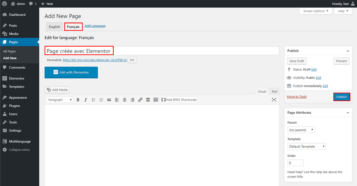Open the Paragraph format dropdown
The width and height of the screenshot is (357, 186).
pyautogui.click(x=60, y=100)
